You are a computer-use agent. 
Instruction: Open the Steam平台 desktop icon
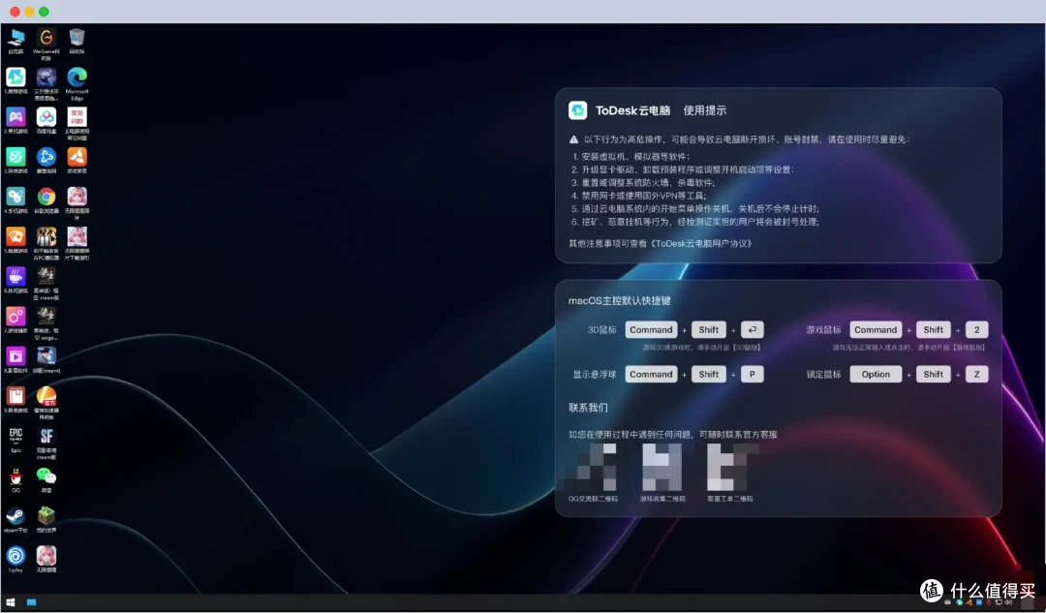(x=16, y=515)
